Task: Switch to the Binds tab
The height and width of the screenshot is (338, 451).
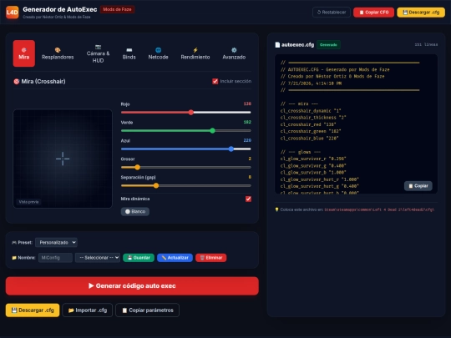Action: 129,53
